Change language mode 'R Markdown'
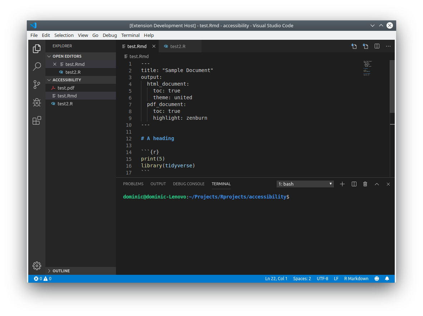 coord(356,279)
